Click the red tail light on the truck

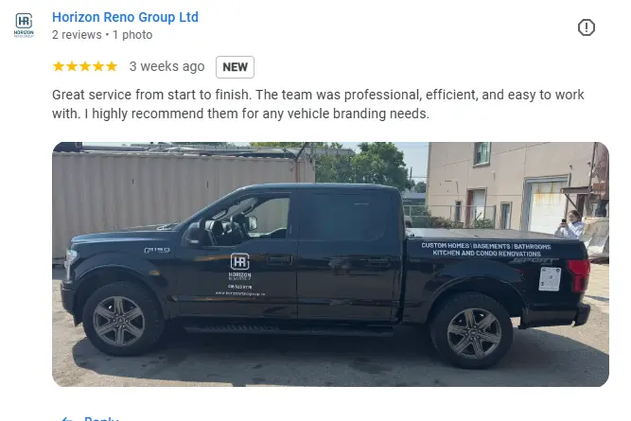[x=580, y=274]
